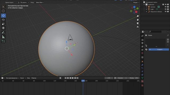Hide Collection in viewport via eye icon
Image resolution: width=170 pixels, height=95 pixels.
[x=165, y=4]
